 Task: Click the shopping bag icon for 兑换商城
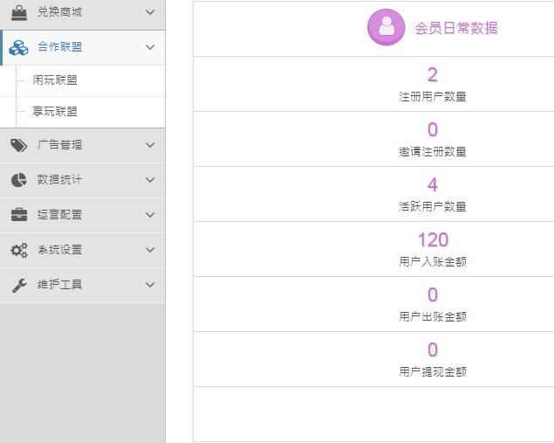point(19,13)
